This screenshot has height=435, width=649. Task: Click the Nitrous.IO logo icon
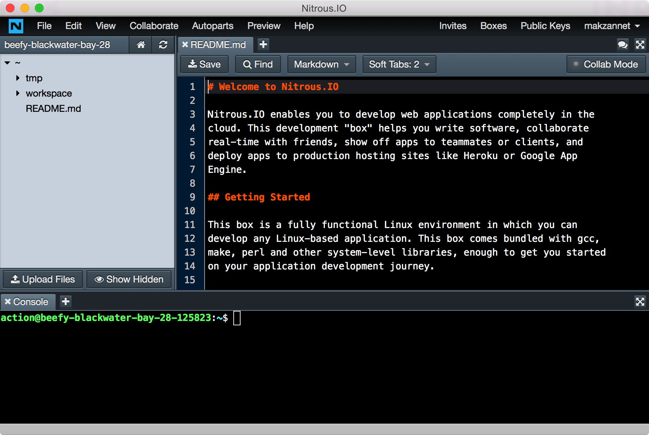tap(15, 26)
